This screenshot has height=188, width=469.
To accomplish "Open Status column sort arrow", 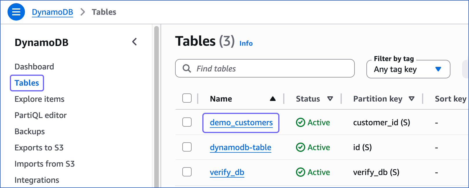I will [330, 99].
